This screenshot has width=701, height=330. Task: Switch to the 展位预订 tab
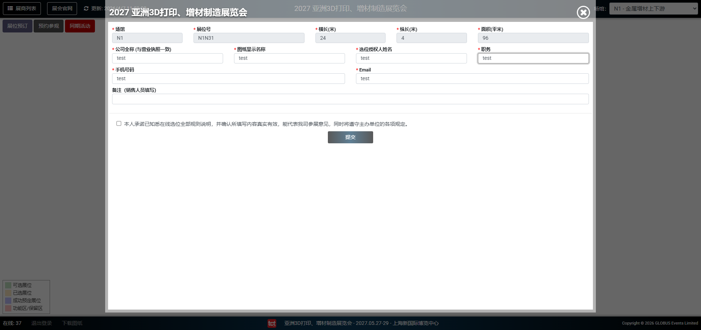coord(18,26)
